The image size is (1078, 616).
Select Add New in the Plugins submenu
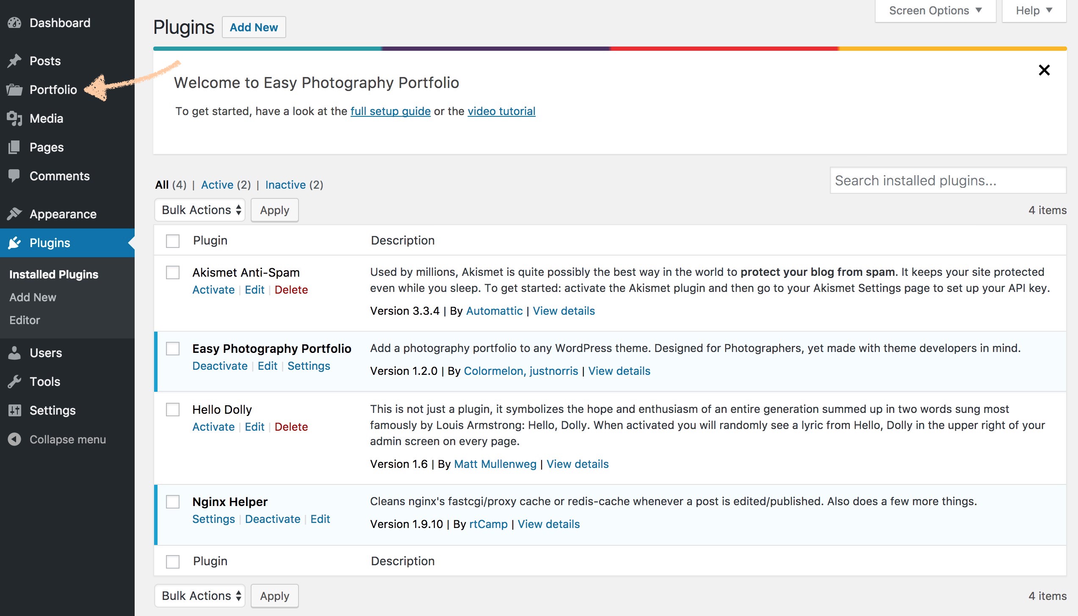tap(33, 297)
